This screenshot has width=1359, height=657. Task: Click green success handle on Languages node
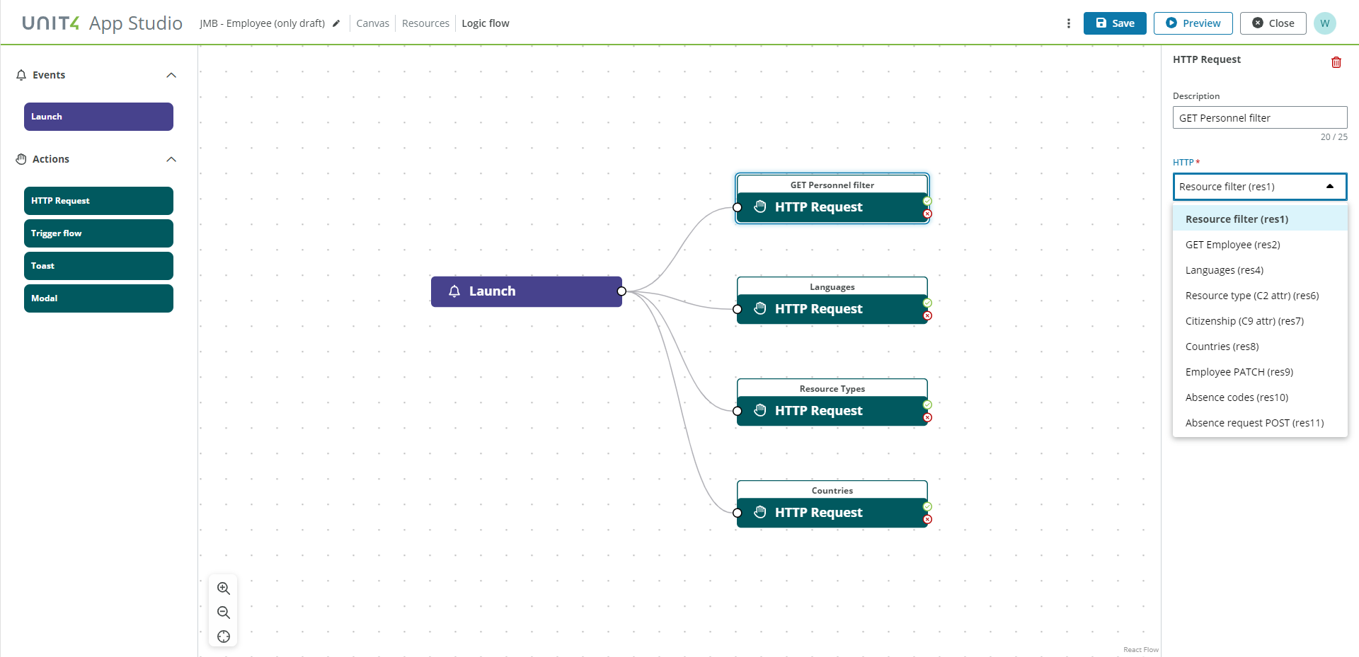[927, 303]
